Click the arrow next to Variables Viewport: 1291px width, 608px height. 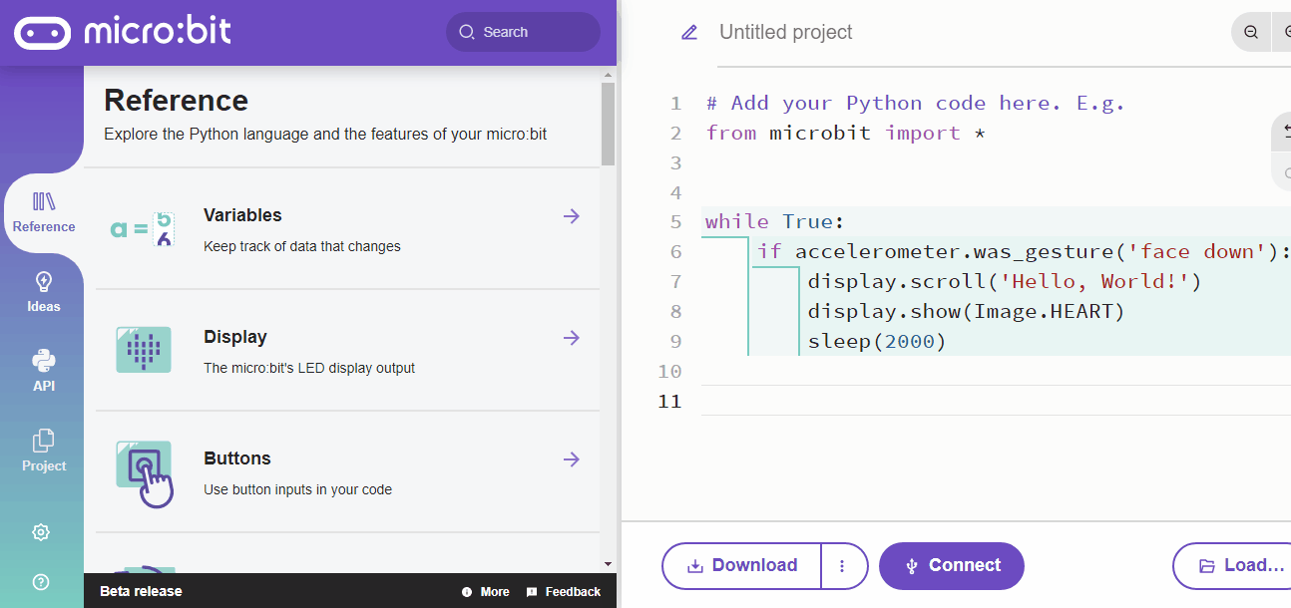(572, 216)
